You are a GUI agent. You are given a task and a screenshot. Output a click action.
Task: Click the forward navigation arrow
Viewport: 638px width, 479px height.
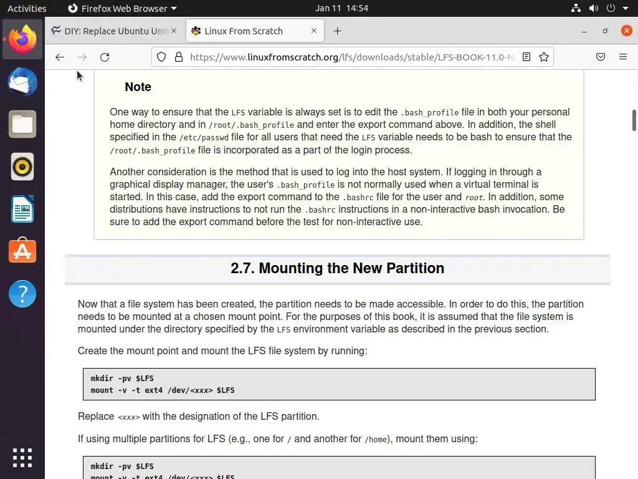point(82,57)
